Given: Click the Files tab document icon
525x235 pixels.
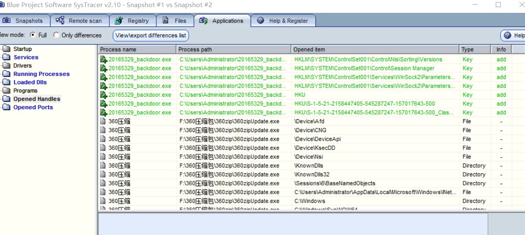Looking at the screenshot, I should coord(165,20).
